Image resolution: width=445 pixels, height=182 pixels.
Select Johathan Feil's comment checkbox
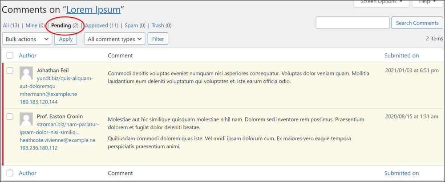point(10,71)
